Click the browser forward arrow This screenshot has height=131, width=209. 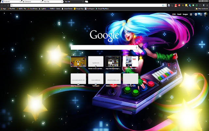coord(5,5)
